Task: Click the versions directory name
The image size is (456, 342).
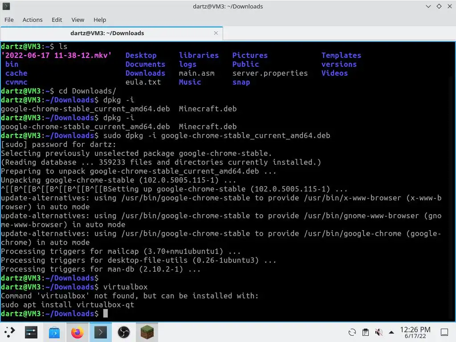Action: [339, 64]
